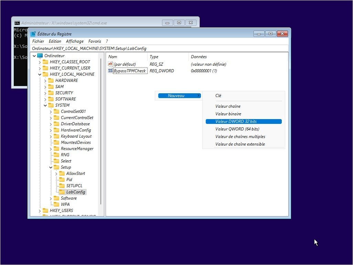Select Valeur de chaîne extensible
Screen dimensions: 353x265
click(x=244, y=144)
